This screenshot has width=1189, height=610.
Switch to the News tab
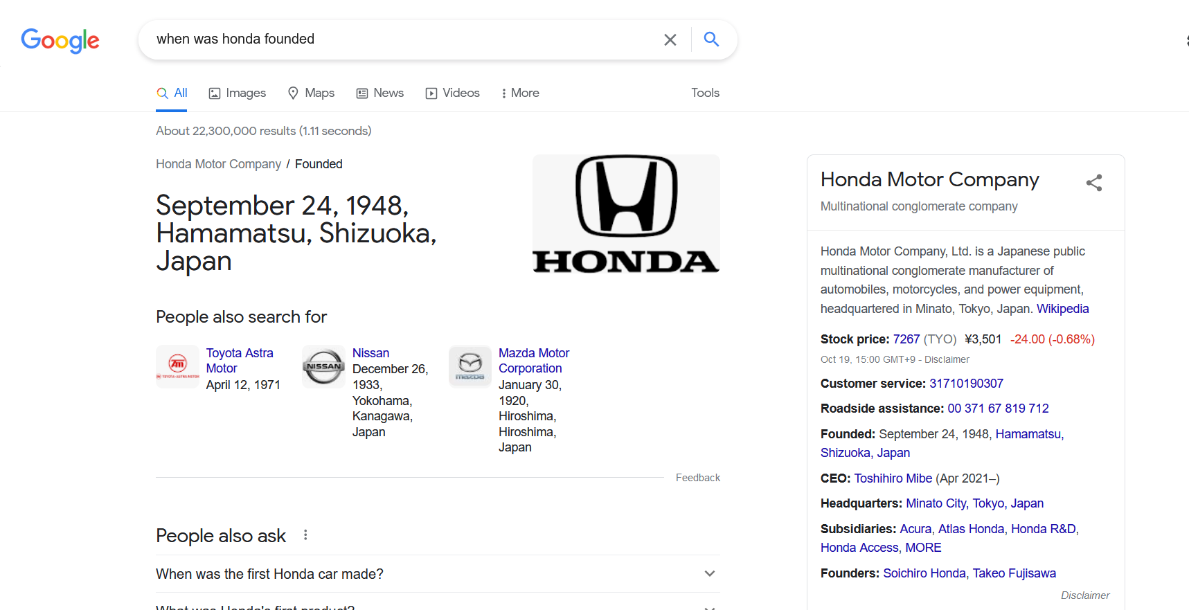[380, 93]
